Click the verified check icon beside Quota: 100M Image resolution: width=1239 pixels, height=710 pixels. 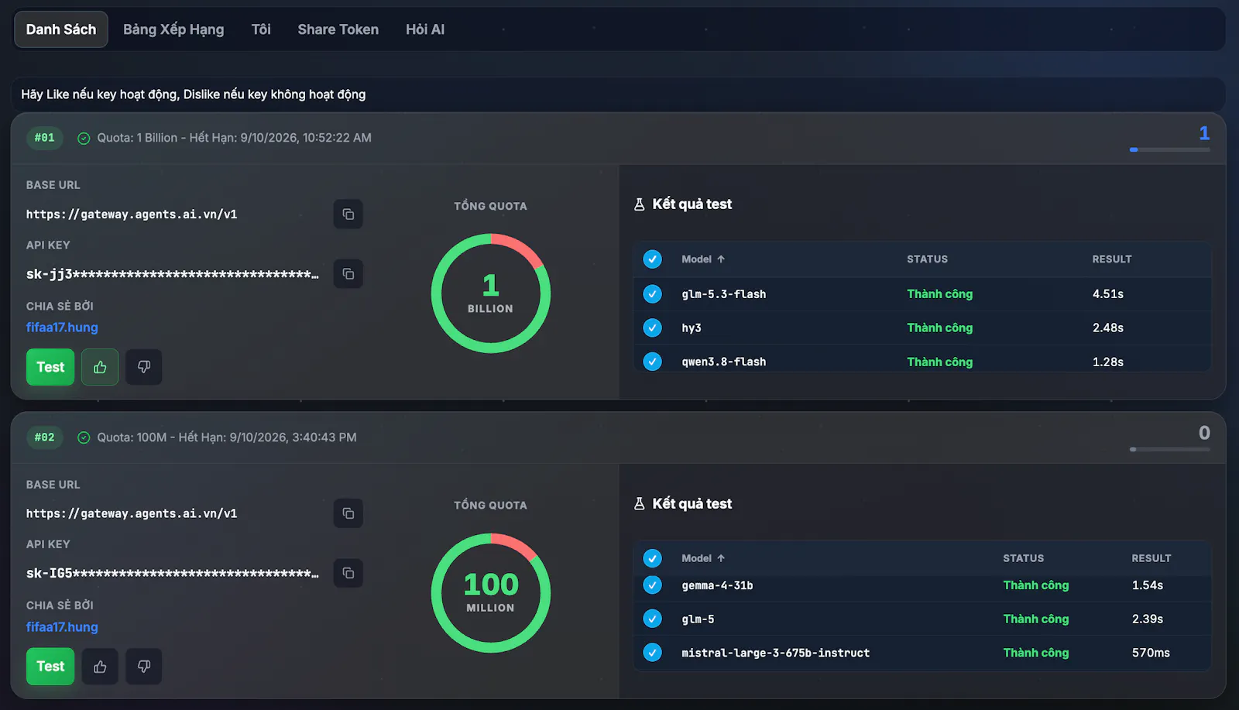point(84,437)
